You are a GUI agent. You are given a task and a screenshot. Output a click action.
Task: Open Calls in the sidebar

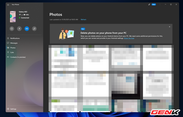(x=24, y=52)
